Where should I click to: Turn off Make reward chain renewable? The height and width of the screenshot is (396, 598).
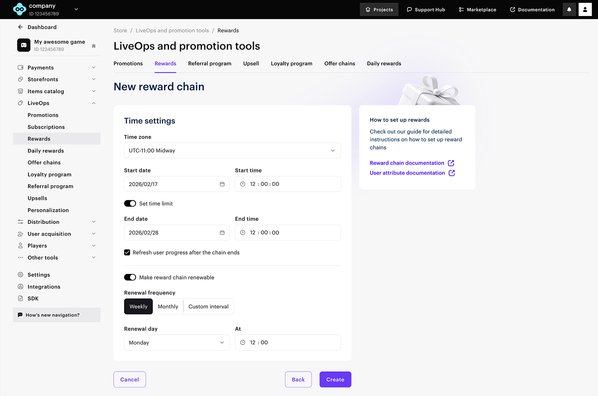tap(130, 277)
